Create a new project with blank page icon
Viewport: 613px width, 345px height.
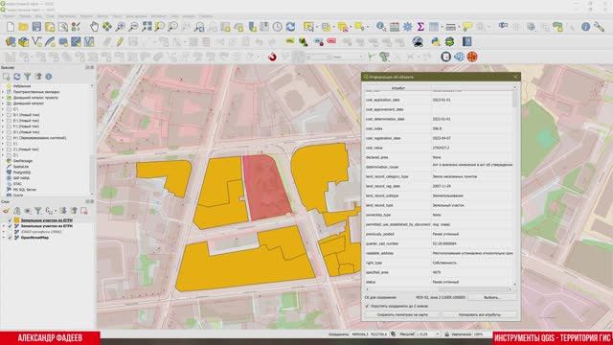(x=11, y=27)
